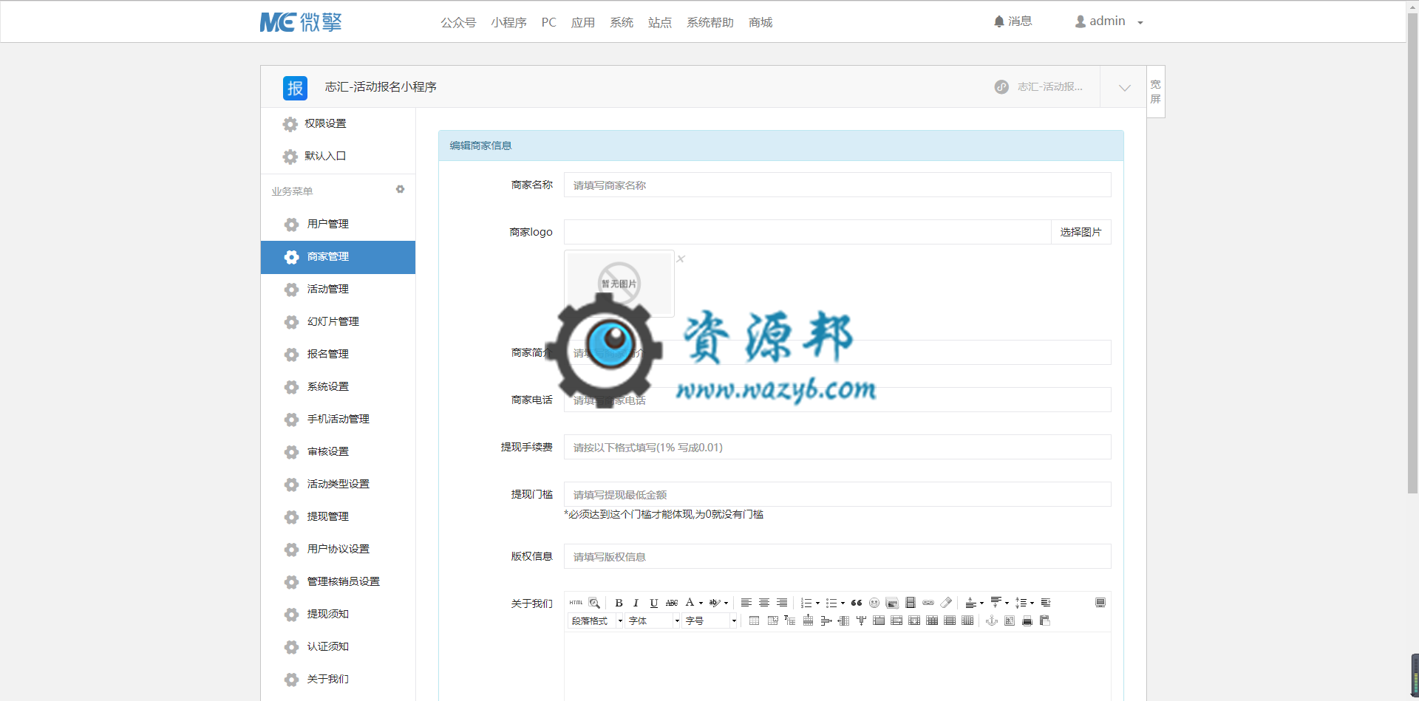Center align text in editor
The width and height of the screenshot is (1419, 701).
click(x=764, y=603)
